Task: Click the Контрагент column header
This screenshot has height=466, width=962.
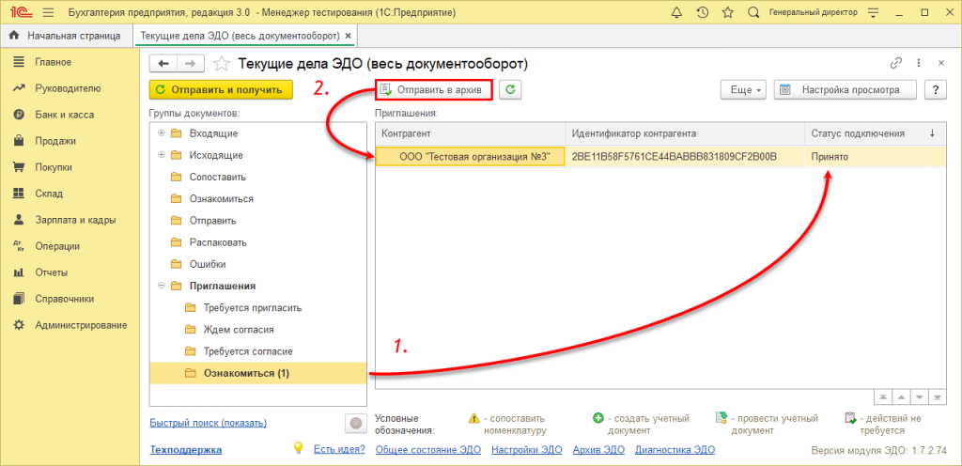Action: [x=471, y=133]
